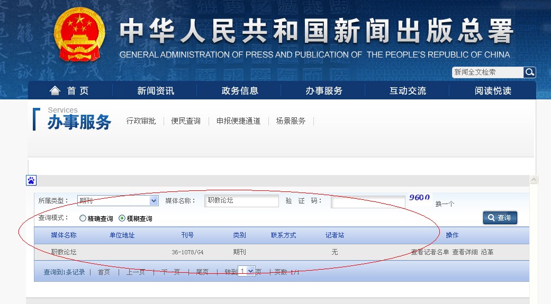Select 精确查询 radio button
The width and height of the screenshot is (551, 304).
(83, 218)
